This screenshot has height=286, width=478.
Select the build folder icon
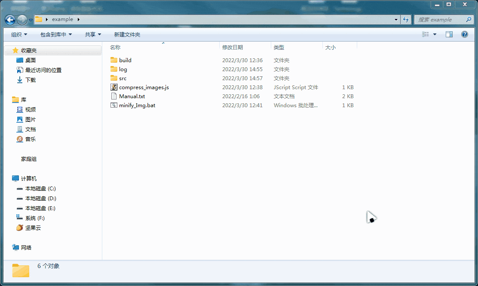tap(114, 60)
